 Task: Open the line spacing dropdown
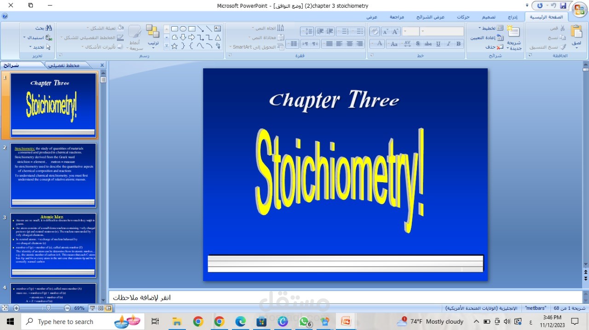pos(307,32)
